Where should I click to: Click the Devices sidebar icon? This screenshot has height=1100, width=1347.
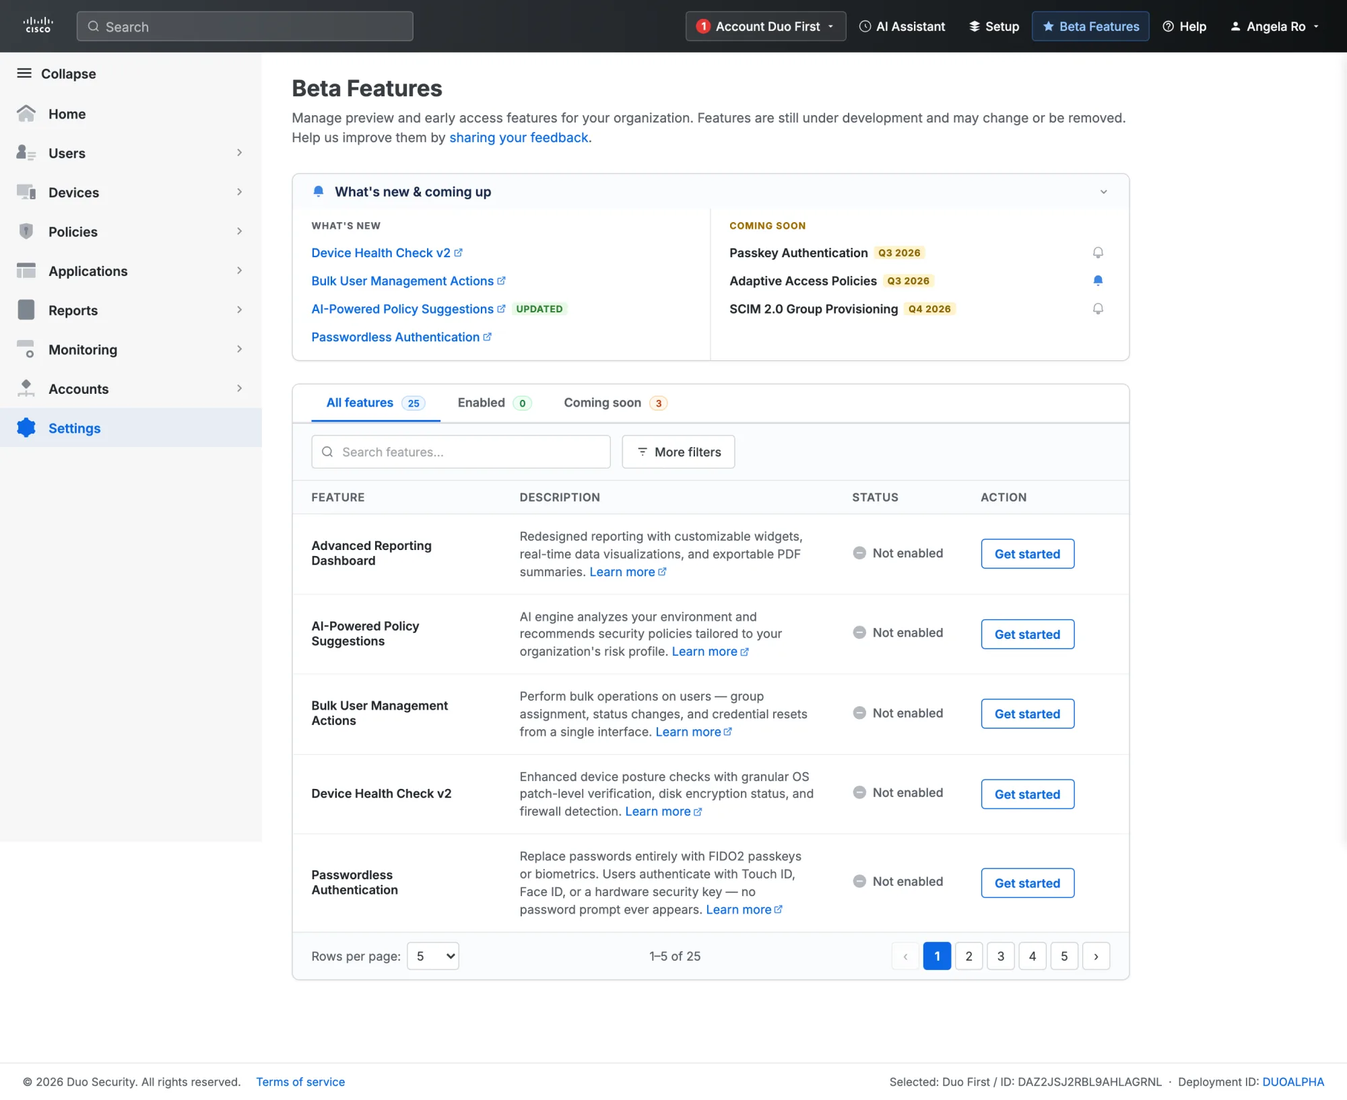[26, 193]
